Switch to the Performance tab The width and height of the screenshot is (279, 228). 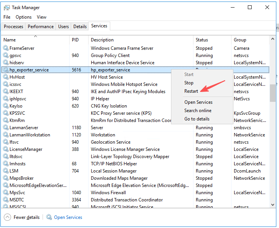click(41, 27)
